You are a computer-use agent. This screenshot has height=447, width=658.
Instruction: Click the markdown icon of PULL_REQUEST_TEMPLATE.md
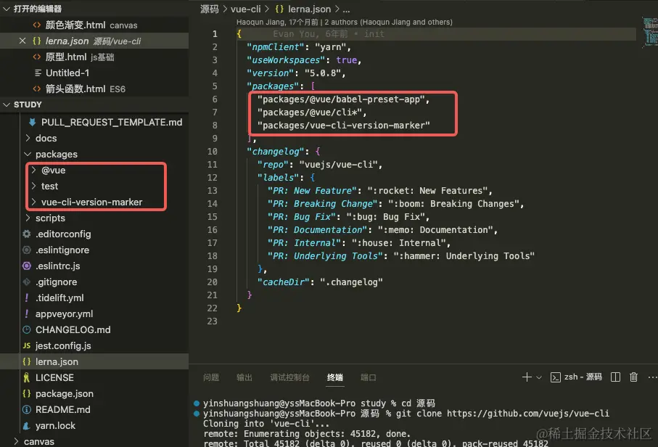(x=33, y=122)
